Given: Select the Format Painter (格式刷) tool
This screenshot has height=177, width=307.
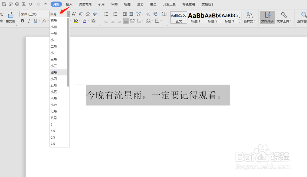Looking at the screenshot, I should pos(10,17).
